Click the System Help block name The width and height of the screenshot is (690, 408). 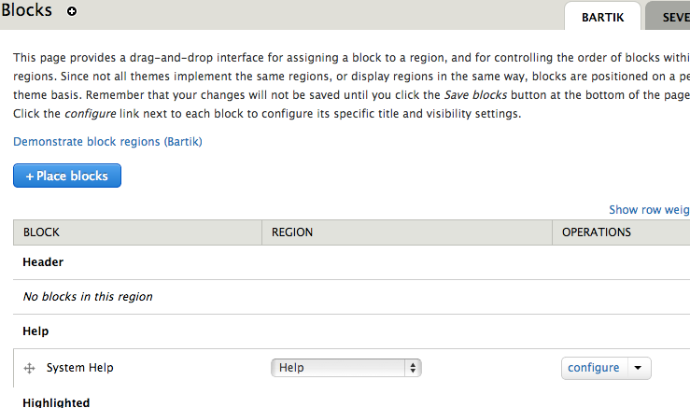pyautogui.click(x=80, y=368)
